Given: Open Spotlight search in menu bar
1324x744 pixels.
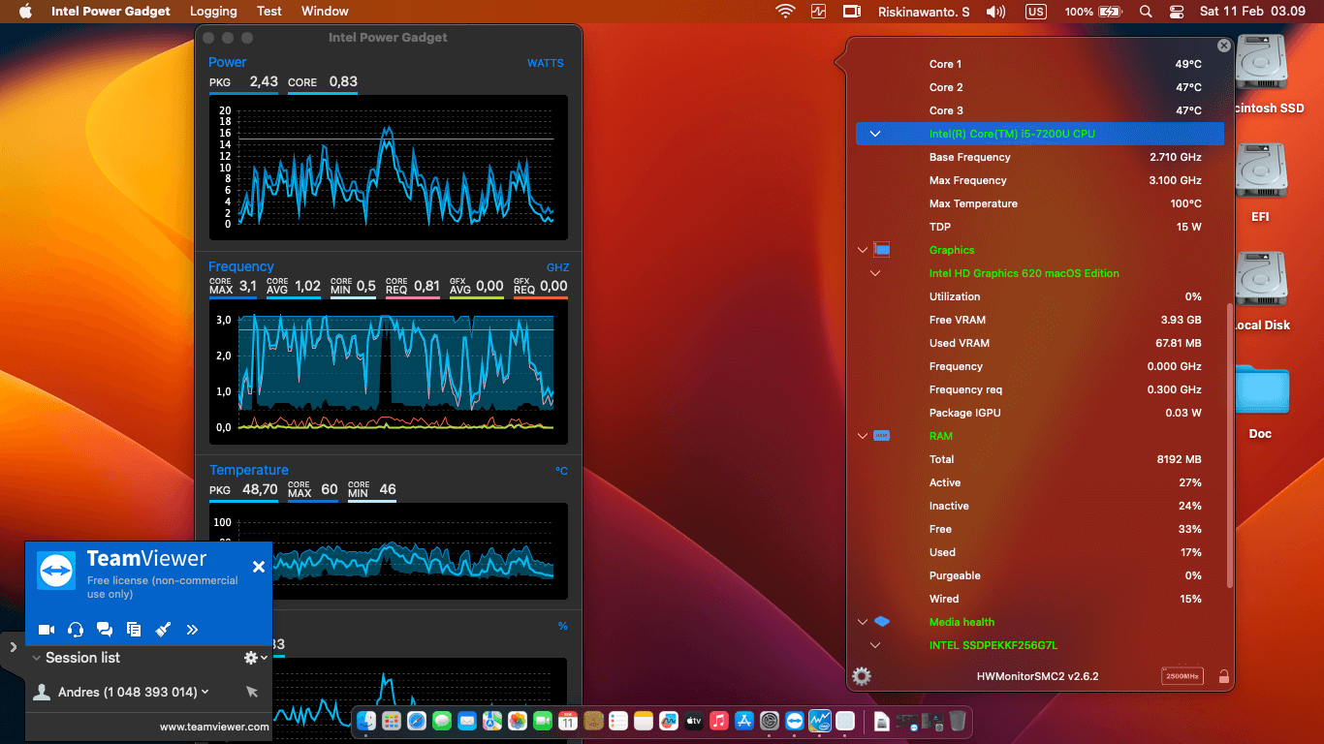Looking at the screenshot, I should coord(1146,12).
